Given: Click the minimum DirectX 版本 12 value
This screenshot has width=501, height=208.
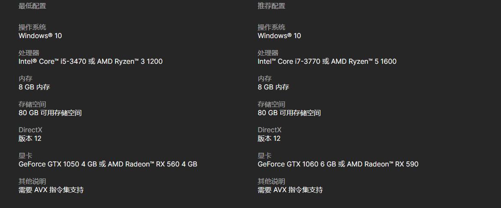Looking at the screenshot, I should point(30,139).
